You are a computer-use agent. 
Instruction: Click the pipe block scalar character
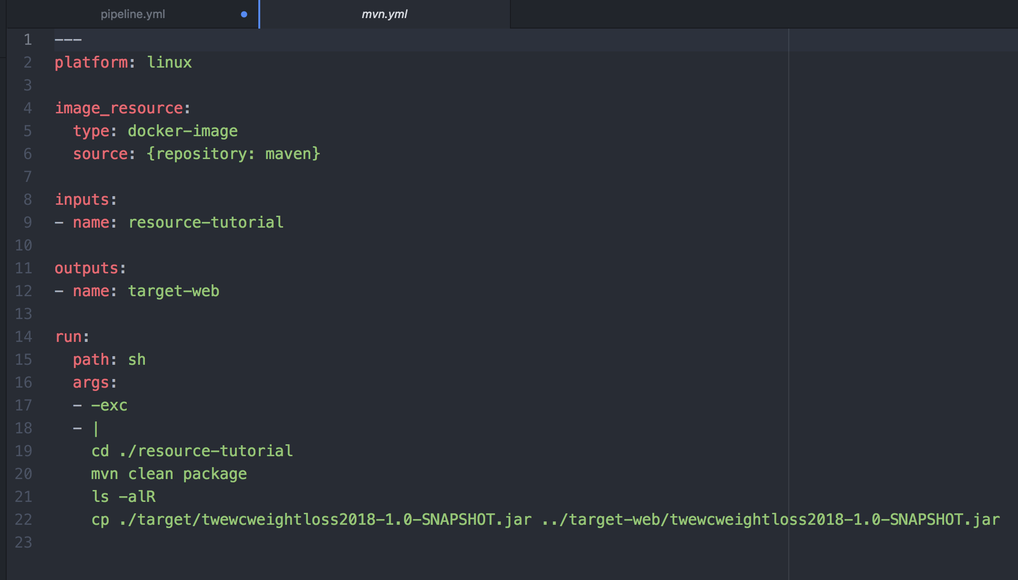[96, 428]
